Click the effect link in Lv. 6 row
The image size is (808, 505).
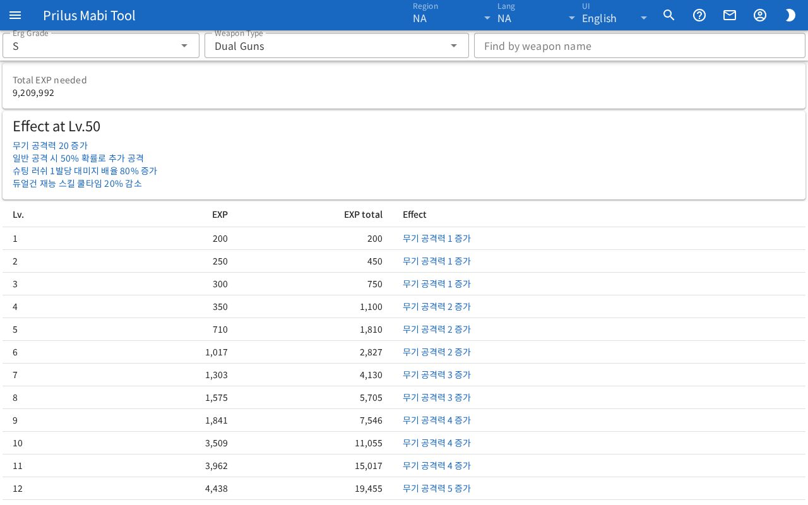tap(437, 352)
